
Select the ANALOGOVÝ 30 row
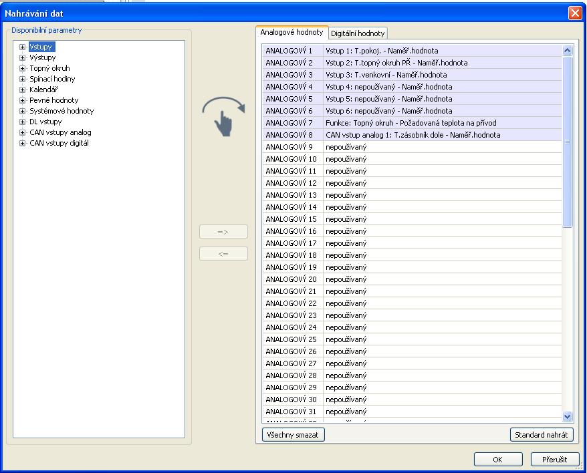point(413,400)
